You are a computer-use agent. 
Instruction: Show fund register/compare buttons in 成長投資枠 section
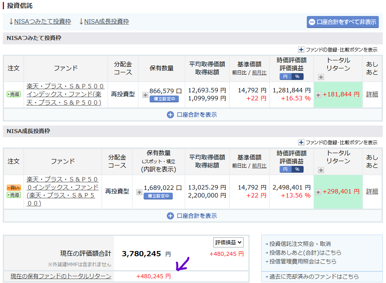(338, 142)
